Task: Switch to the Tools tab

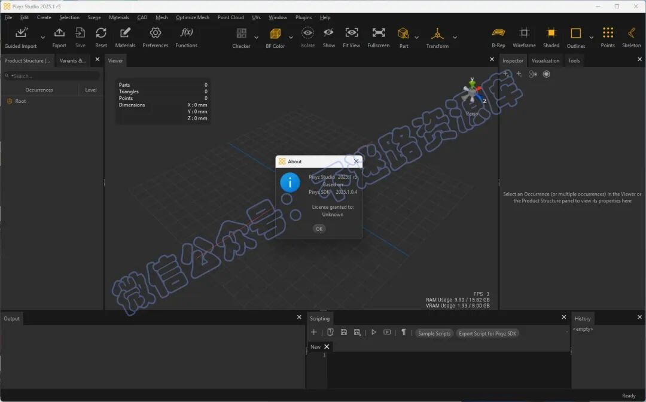Action: [574, 60]
